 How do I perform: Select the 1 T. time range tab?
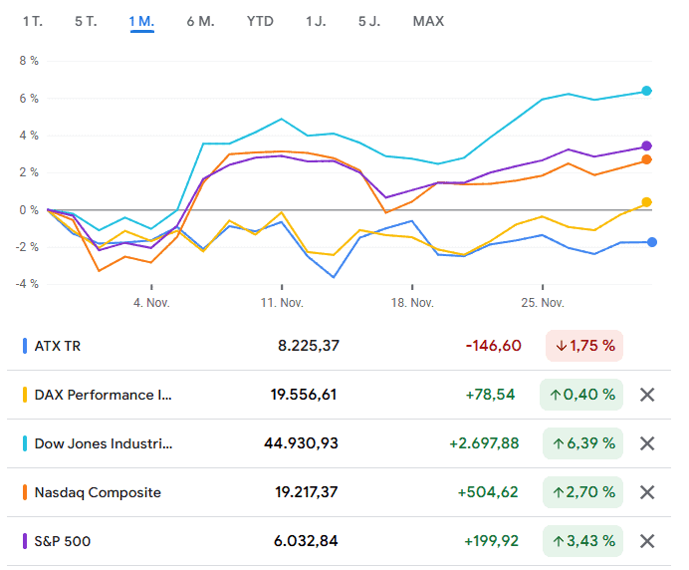33,21
